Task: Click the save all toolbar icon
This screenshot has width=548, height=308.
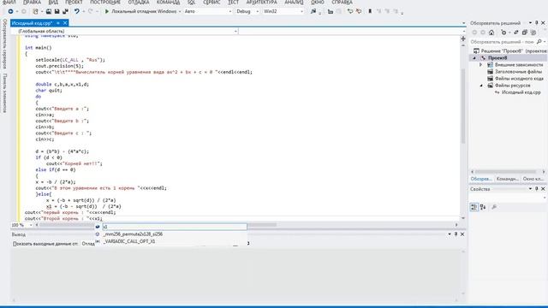Action: [65, 11]
